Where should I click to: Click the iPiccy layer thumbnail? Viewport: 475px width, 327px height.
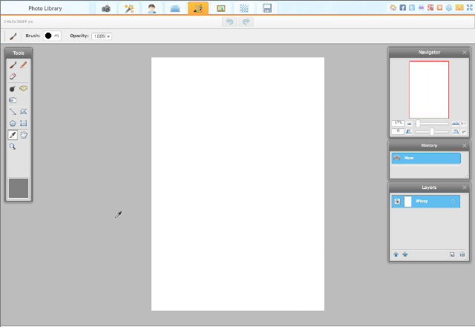click(x=407, y=202)
